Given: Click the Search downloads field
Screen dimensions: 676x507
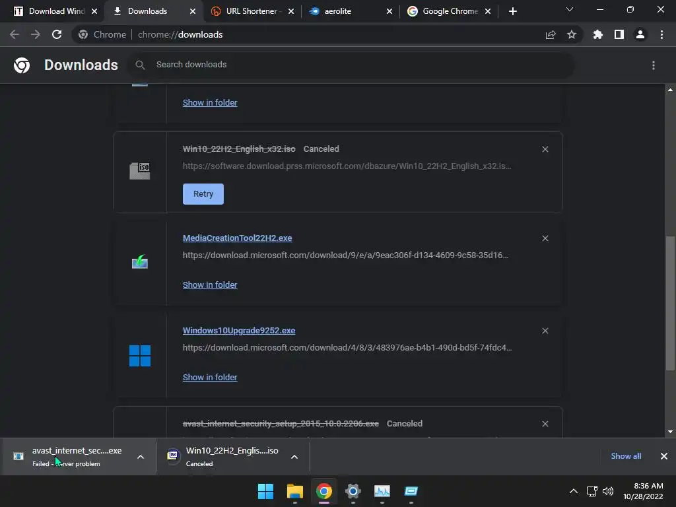Looking at the screenshot, I should click(x=351, y=65).
